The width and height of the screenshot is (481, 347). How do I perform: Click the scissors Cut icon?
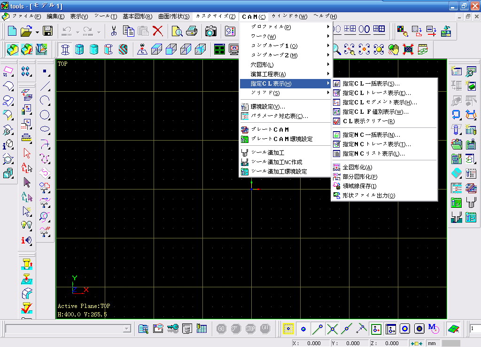pyautogui.click(x=114, y=31)
